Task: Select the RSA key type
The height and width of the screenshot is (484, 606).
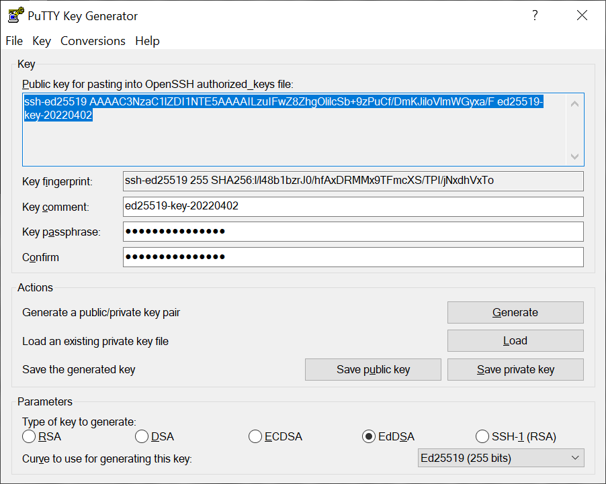Action: (x=29, y=436)
